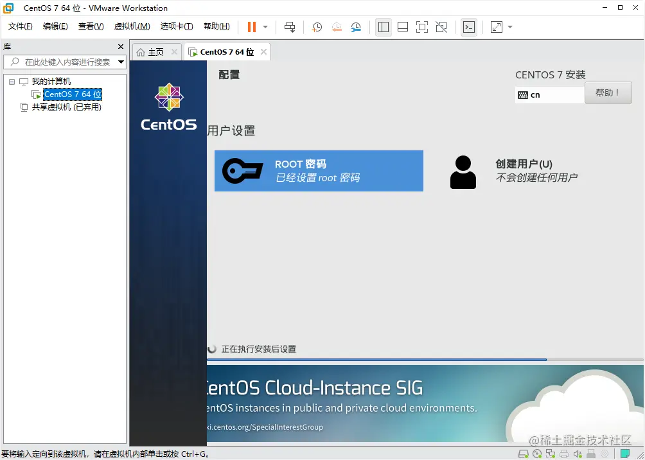Close the 库 library panel
Screen dimensions: 645x460
tap(121, 46)
